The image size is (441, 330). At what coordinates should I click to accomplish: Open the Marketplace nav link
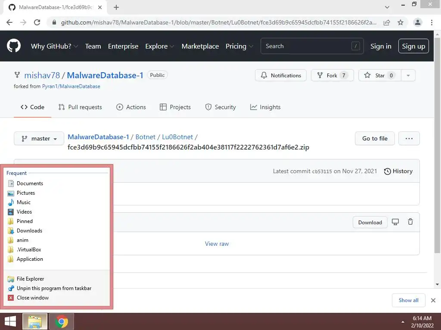click(200, 46)
